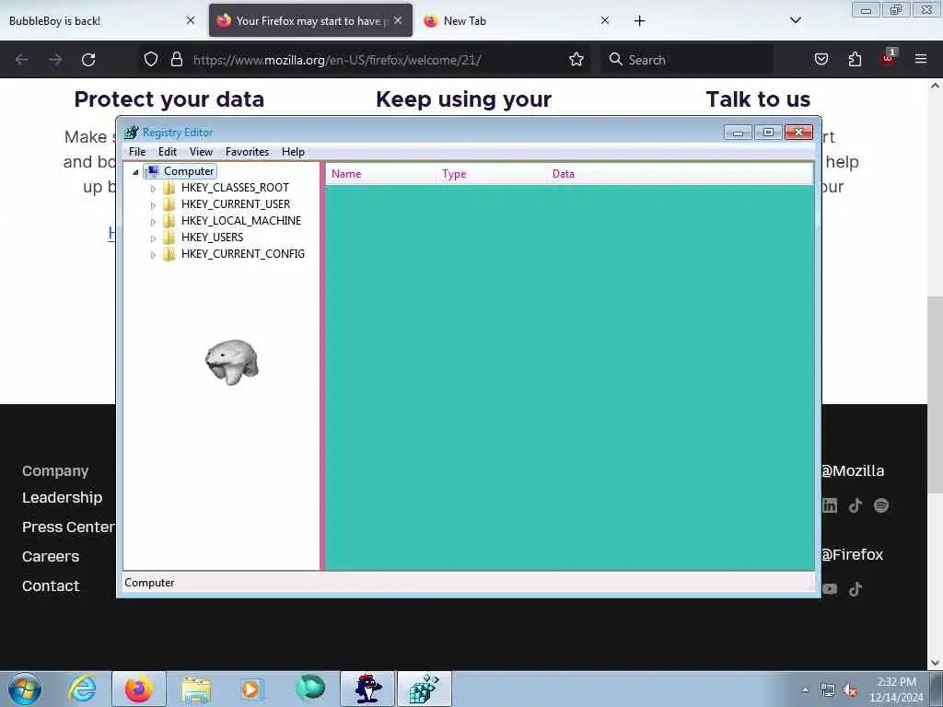
Task: Open Registry Editor View menu
Action: click(x=201, y=152)
